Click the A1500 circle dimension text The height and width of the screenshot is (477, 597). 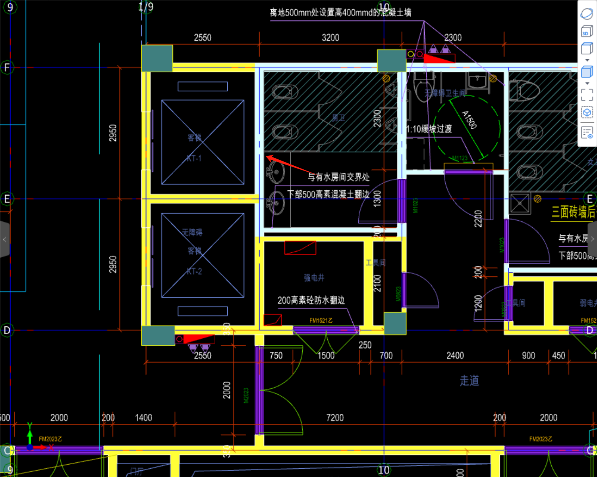coord(469,119)
